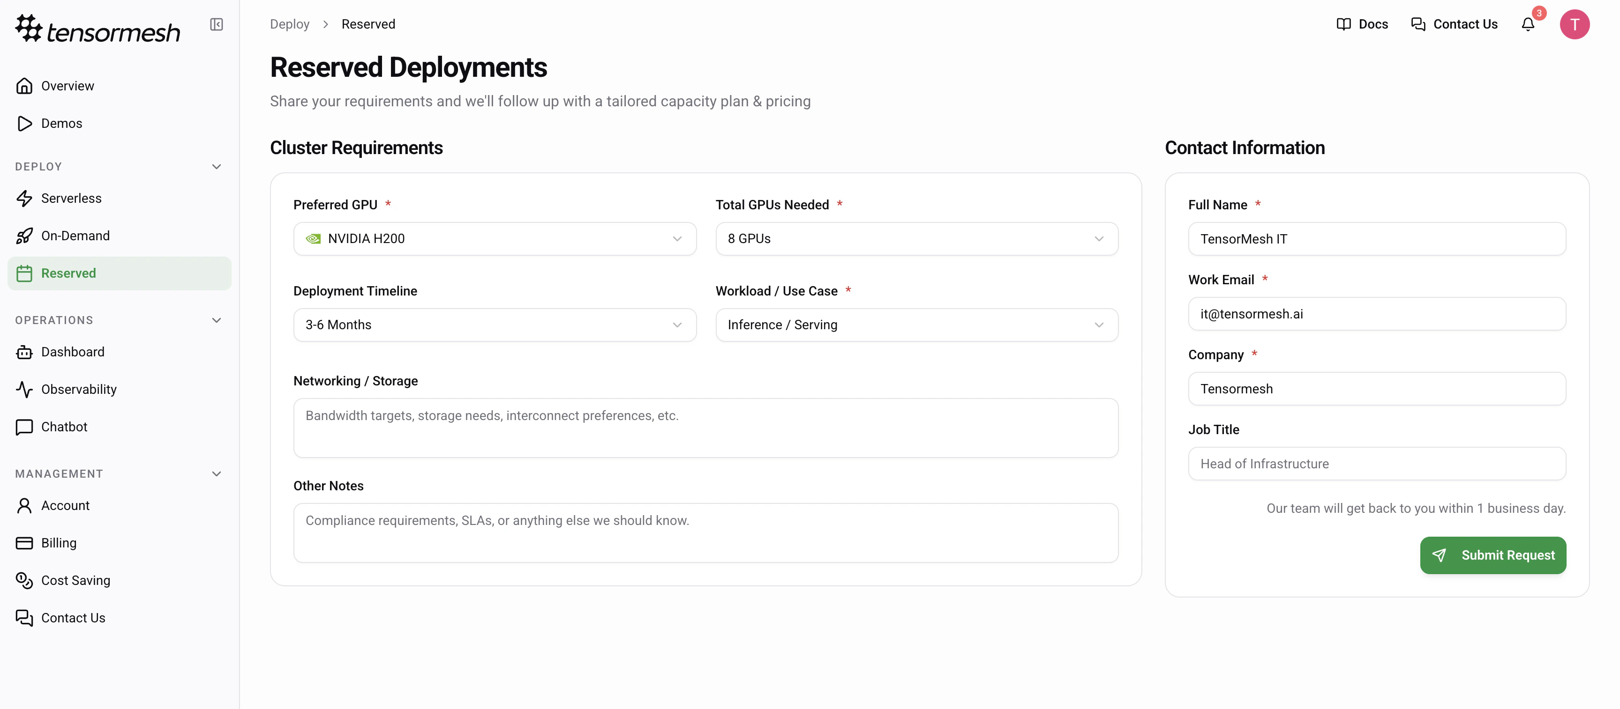Open the Deployment Timeline dropdown
Image resolution: width=1620 pixels, height=709 pixels.
tap(495, 325)
